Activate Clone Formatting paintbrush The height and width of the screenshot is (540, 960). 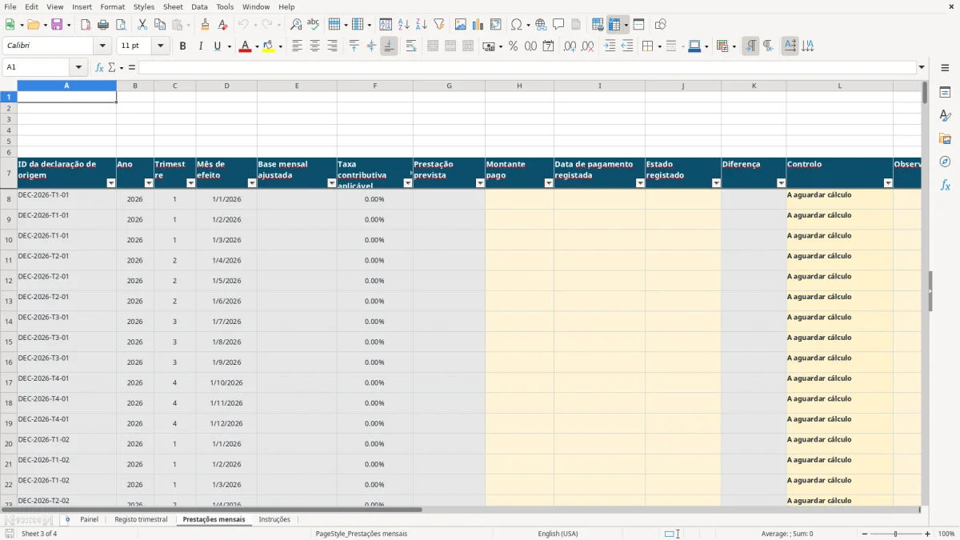pos(205,25)
